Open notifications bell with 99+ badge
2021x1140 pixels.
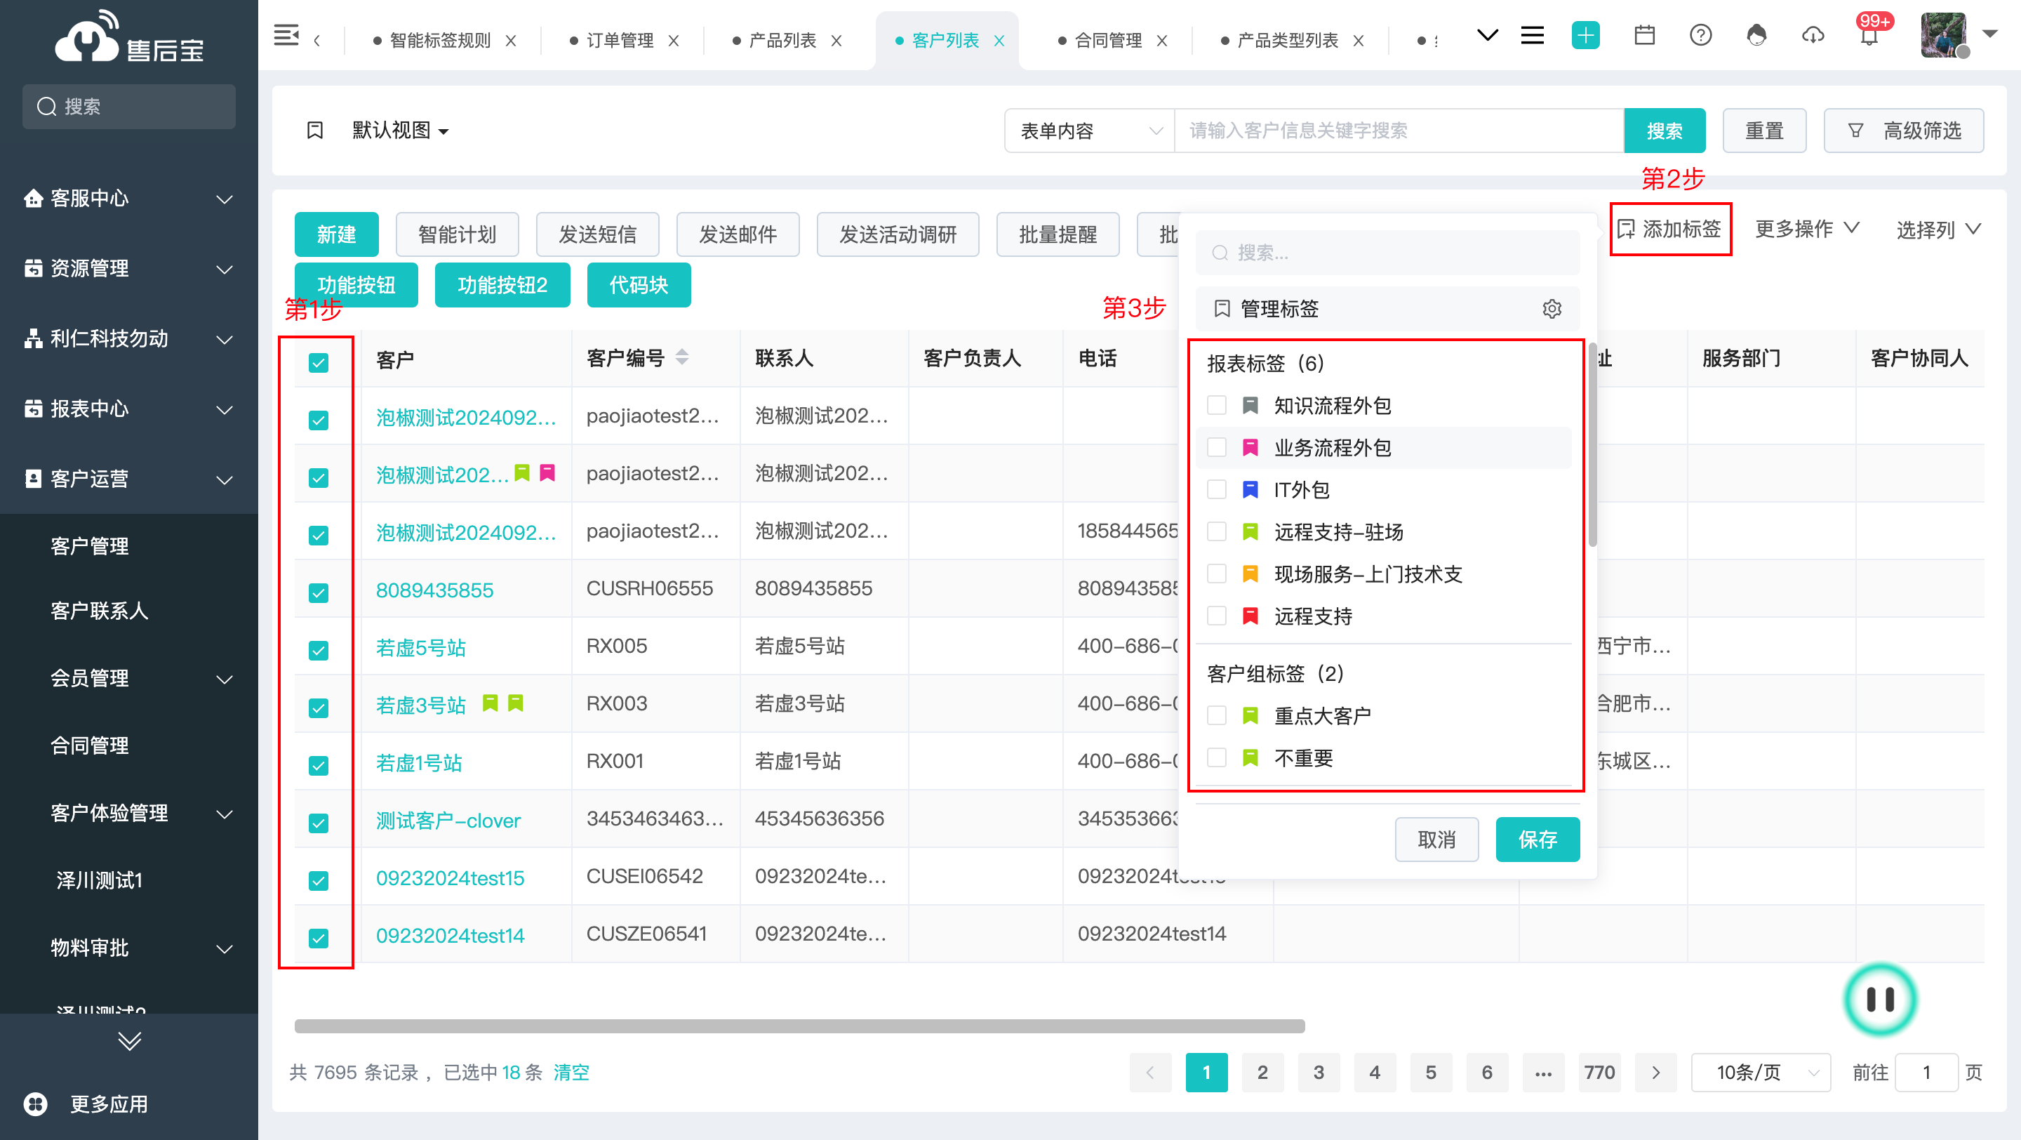1869,35
